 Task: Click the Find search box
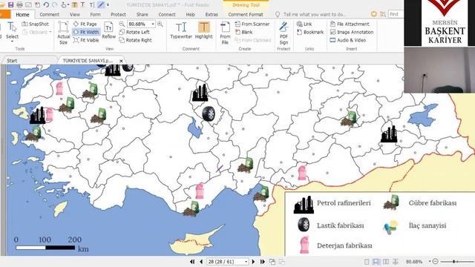pyautogui.click(x=396, y=14)
